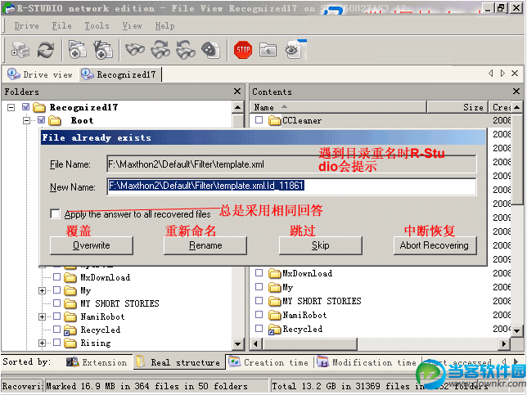Close the Contents panel
527x395 pixels.
[x=516, y=92]
